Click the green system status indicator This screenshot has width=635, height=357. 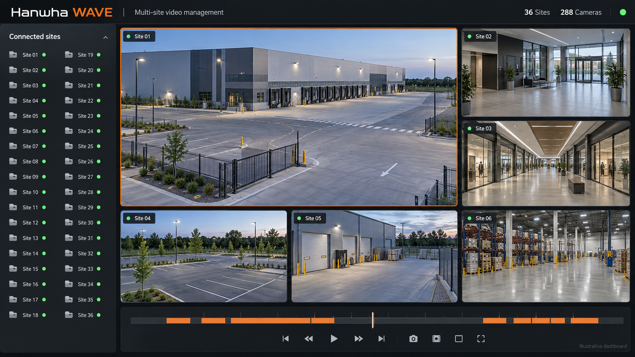click(623, 12)
